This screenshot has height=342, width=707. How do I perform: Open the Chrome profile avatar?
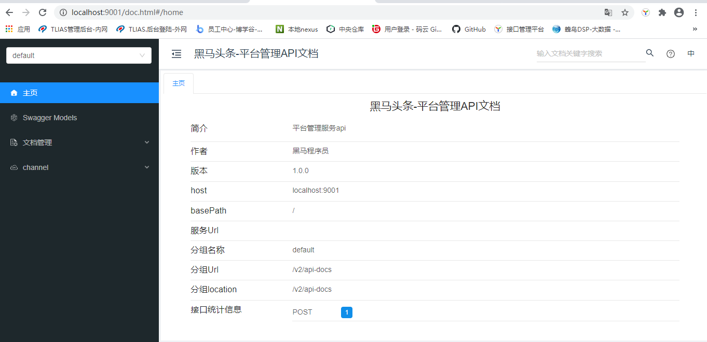pyautogui.click(x=679, y=12)
